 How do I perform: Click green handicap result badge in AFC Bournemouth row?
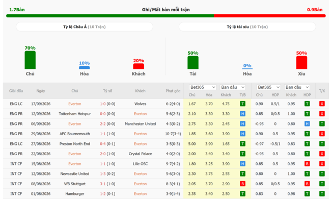coord(307,134)
